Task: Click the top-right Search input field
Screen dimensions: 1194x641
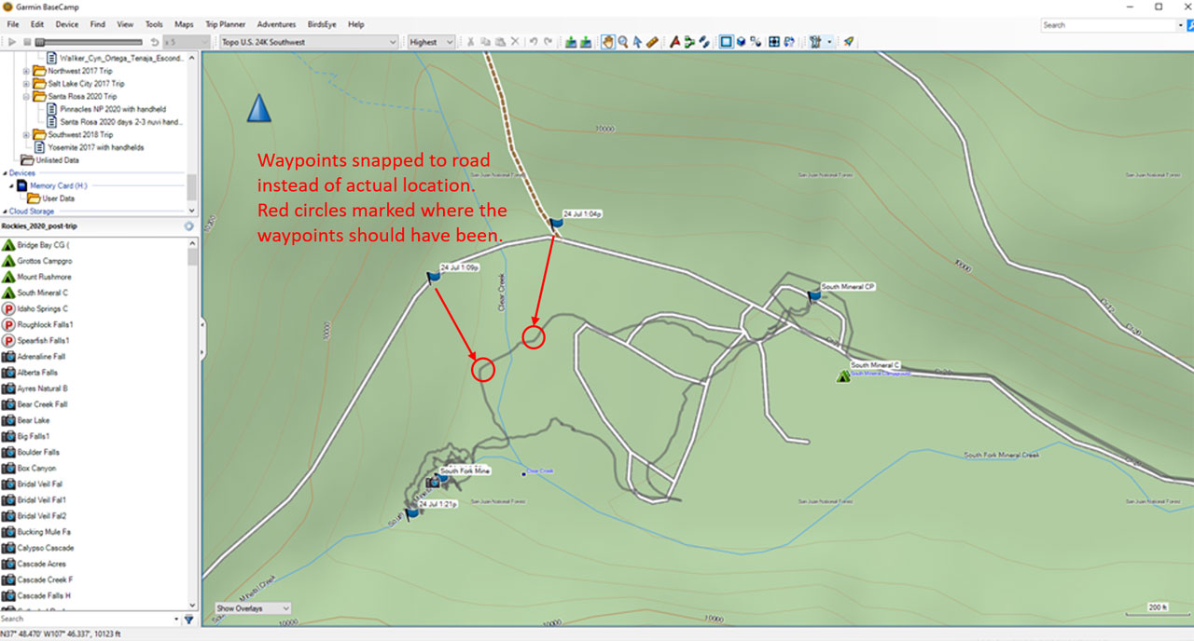Action: click(1110, 25)
